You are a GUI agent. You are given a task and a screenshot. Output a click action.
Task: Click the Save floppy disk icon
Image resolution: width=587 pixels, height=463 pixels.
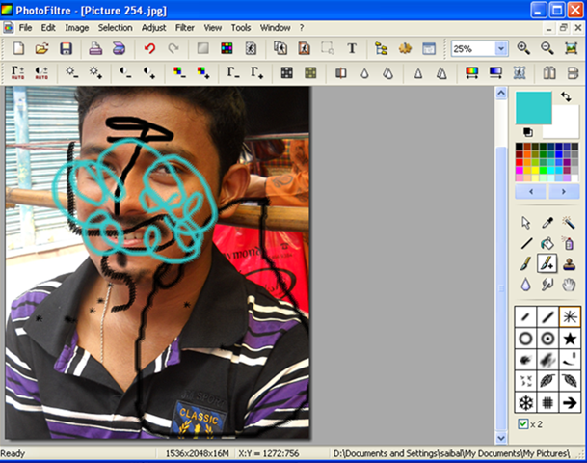67,48
